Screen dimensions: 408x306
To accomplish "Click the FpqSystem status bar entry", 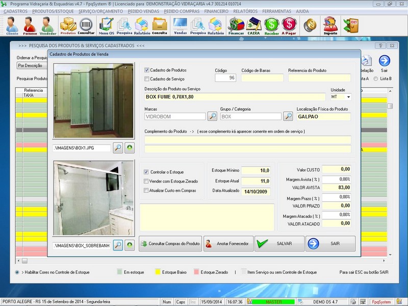I will tap(381, 302).
